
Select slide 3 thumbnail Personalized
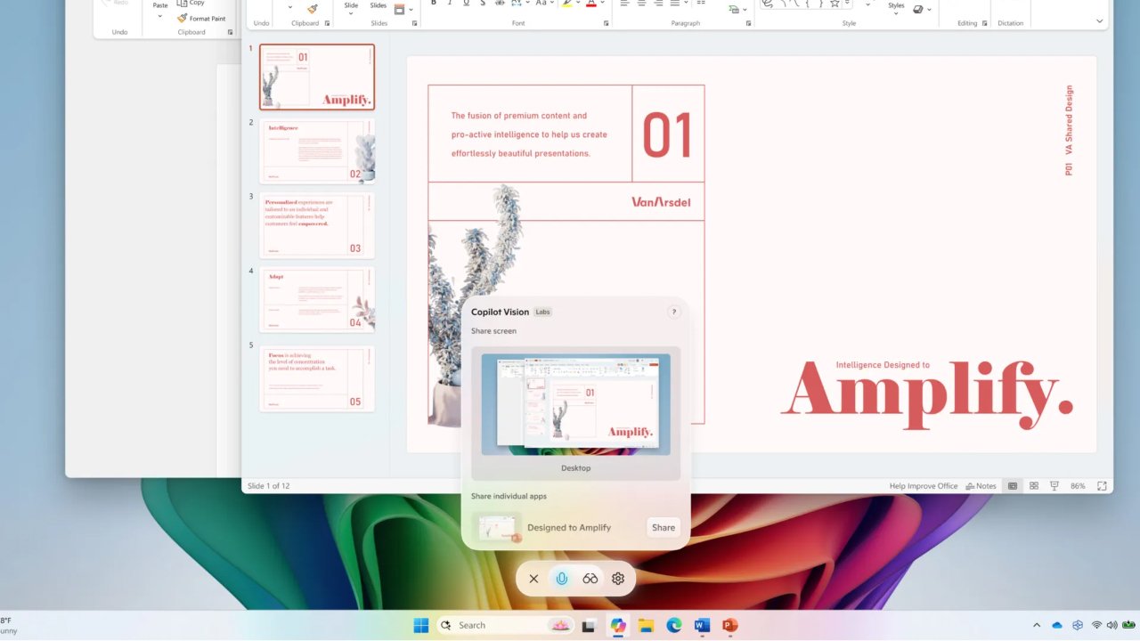point(316,225)
